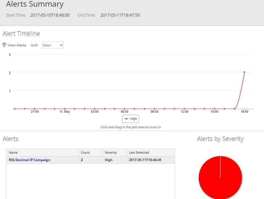Click the data point at 15:00
Image resolution: width=264 pixels, height=199 pixels.
coord(215,109)
